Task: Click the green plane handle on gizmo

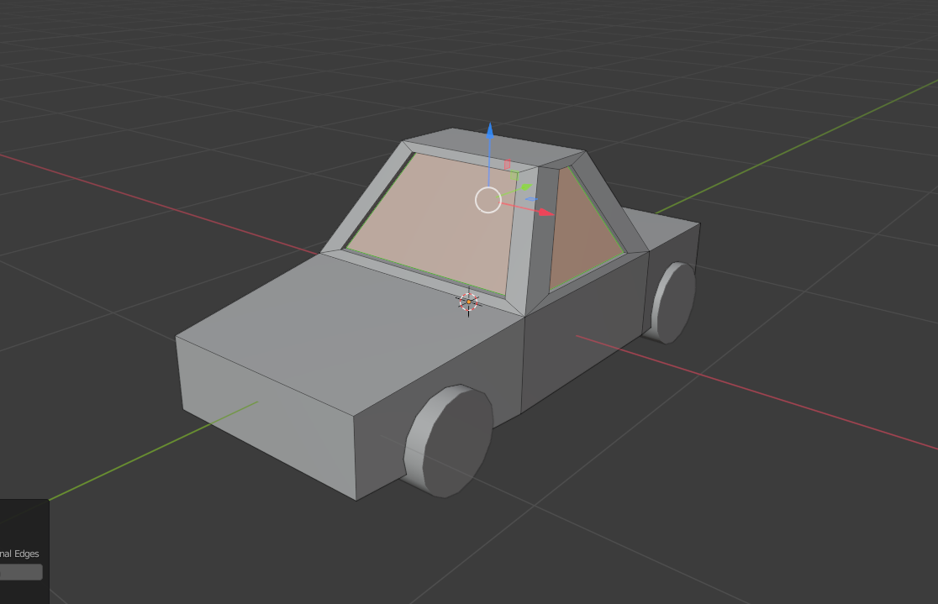Action: click(514, 176)
